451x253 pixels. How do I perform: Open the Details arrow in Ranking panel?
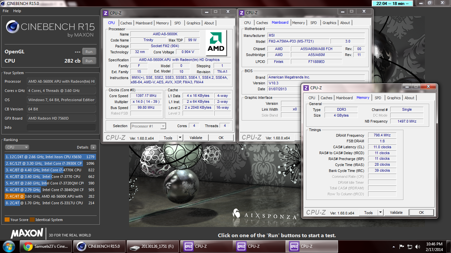[93, 147]
